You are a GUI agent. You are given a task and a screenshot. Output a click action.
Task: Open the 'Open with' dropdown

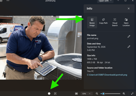[105, 1]
